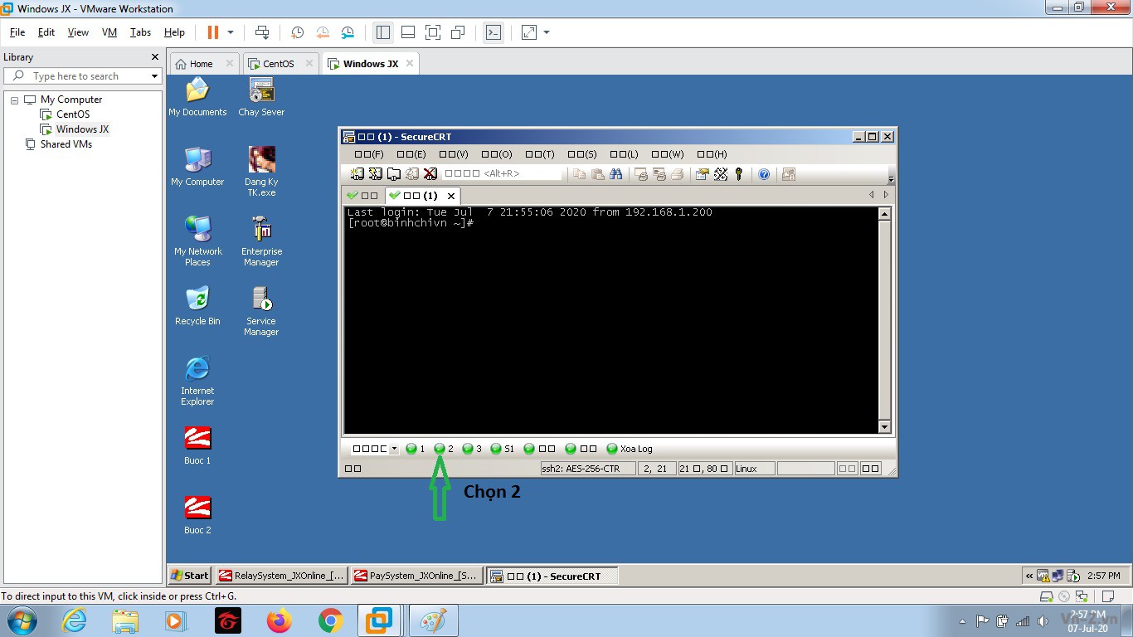The width and height of the screenshot is (1133, 637).
Task: Open the (F) menu in SecureCRT
Action: (368, 154)
